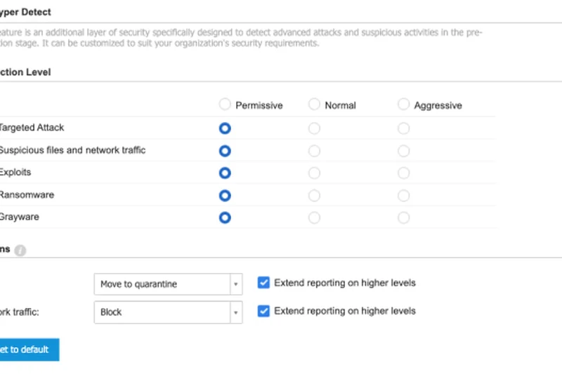The width and height of the screenshot is (562, 374).
Task: Click the Actions info icon
Action: pyautogui.click(x=20, y=251)
